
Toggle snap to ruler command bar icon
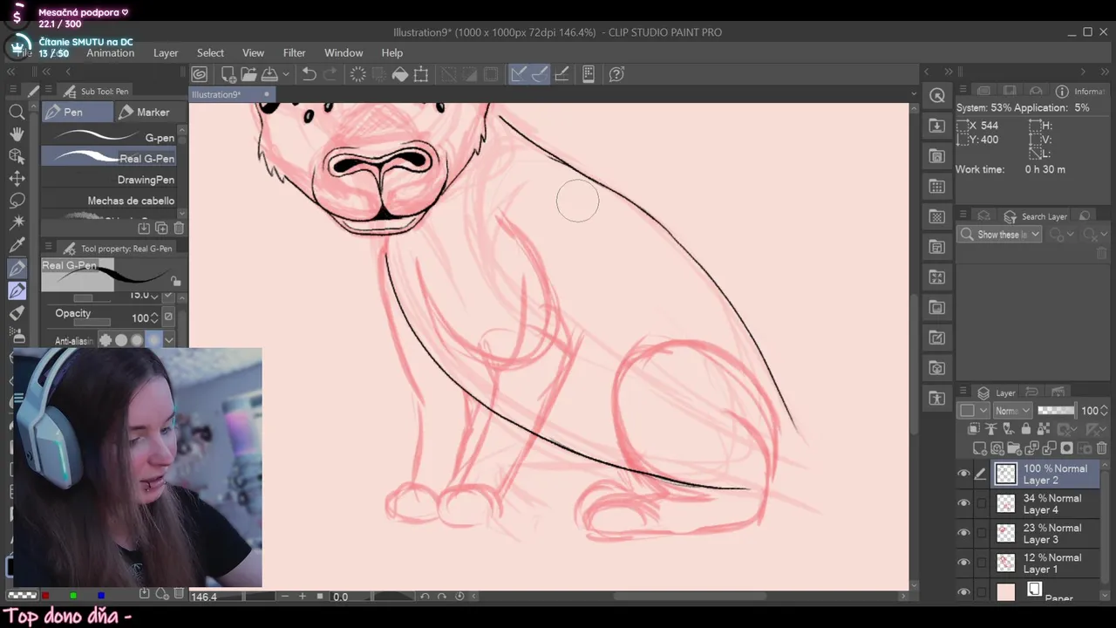(x=518, y=74)
